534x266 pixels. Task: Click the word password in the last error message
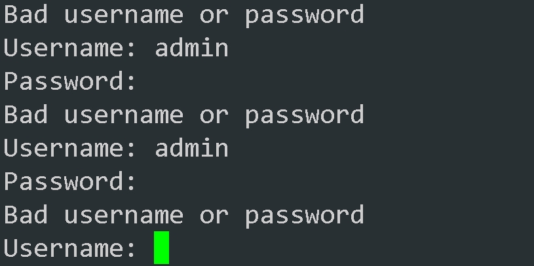tap(304, 215)
